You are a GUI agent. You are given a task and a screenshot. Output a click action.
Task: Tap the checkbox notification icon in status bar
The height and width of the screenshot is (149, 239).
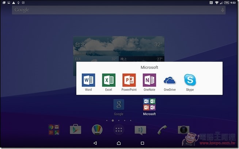pos(23,3)
